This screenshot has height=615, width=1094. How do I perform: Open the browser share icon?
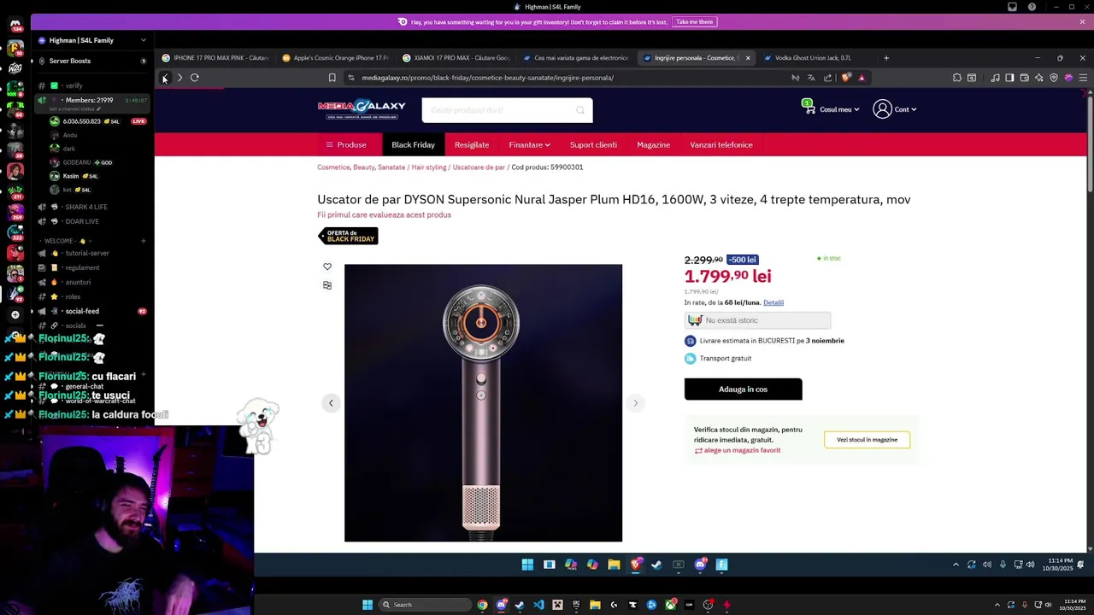tap(827, 78)
